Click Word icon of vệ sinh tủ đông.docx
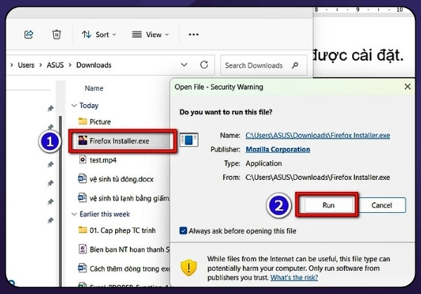The image size is (421, 294). click(82, 178)
